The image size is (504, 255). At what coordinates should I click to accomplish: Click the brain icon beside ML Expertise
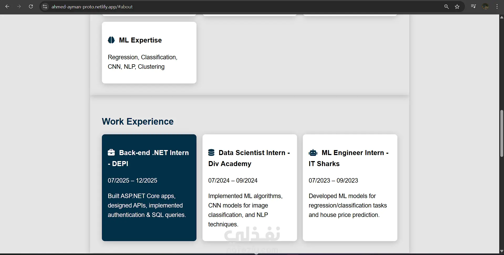(x=111, y=40)
